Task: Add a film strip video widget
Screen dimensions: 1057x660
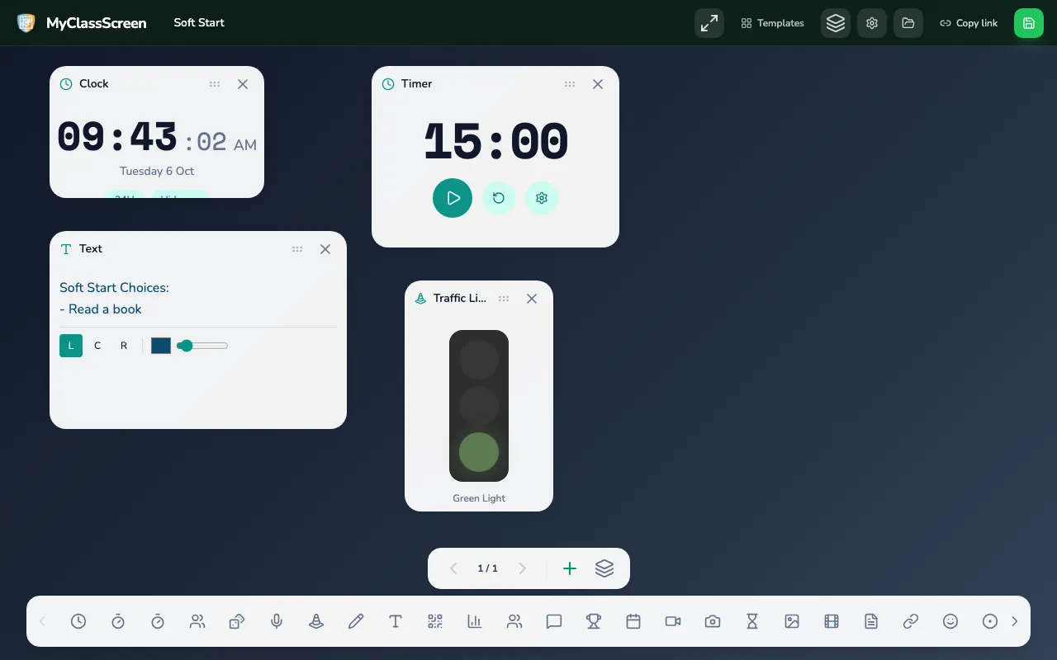Action: [x=832, y=621]
